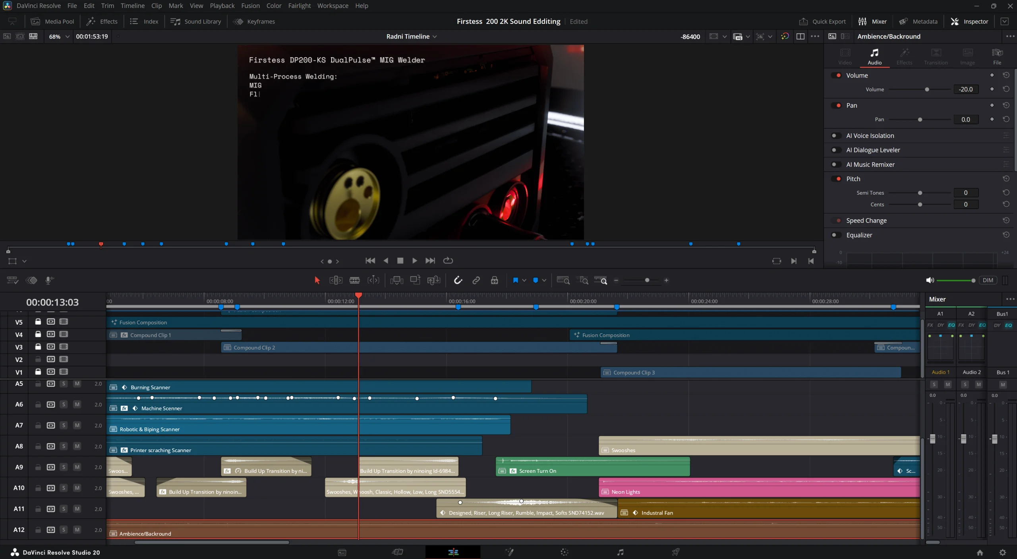Choose the Blade Edit Mode tool

[354, 280]
